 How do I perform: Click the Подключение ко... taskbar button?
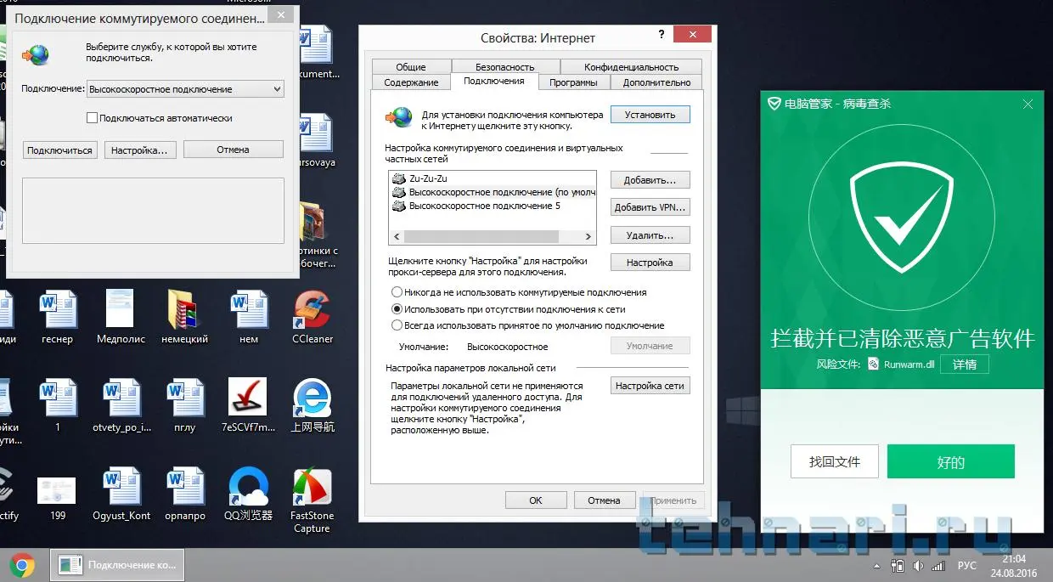(x=117, y=565)
